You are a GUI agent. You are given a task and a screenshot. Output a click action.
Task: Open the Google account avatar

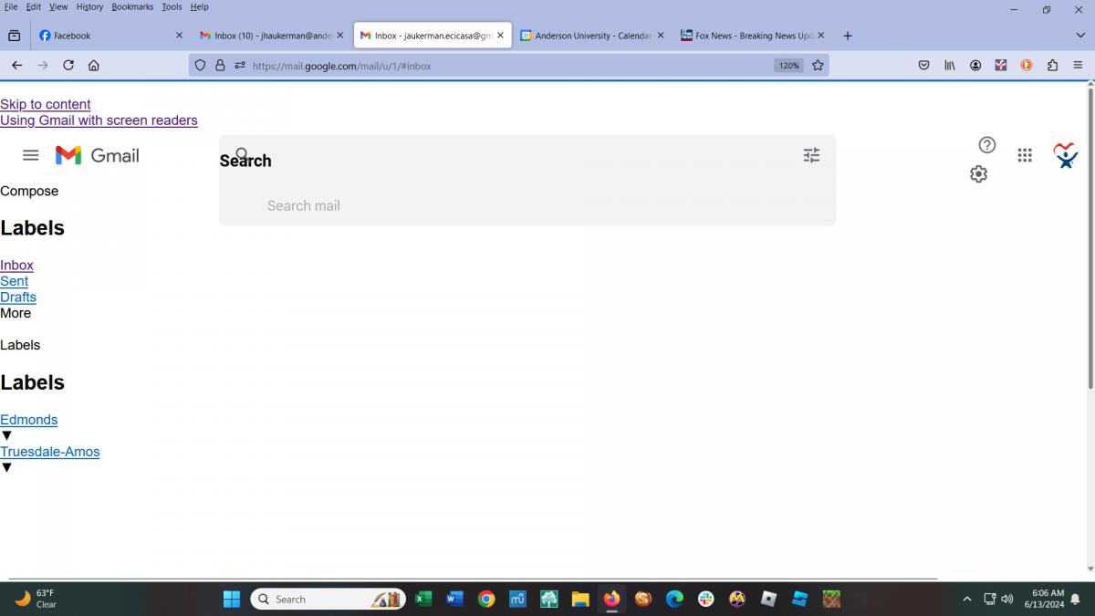pyautogui.click(x=1065, y=155)
